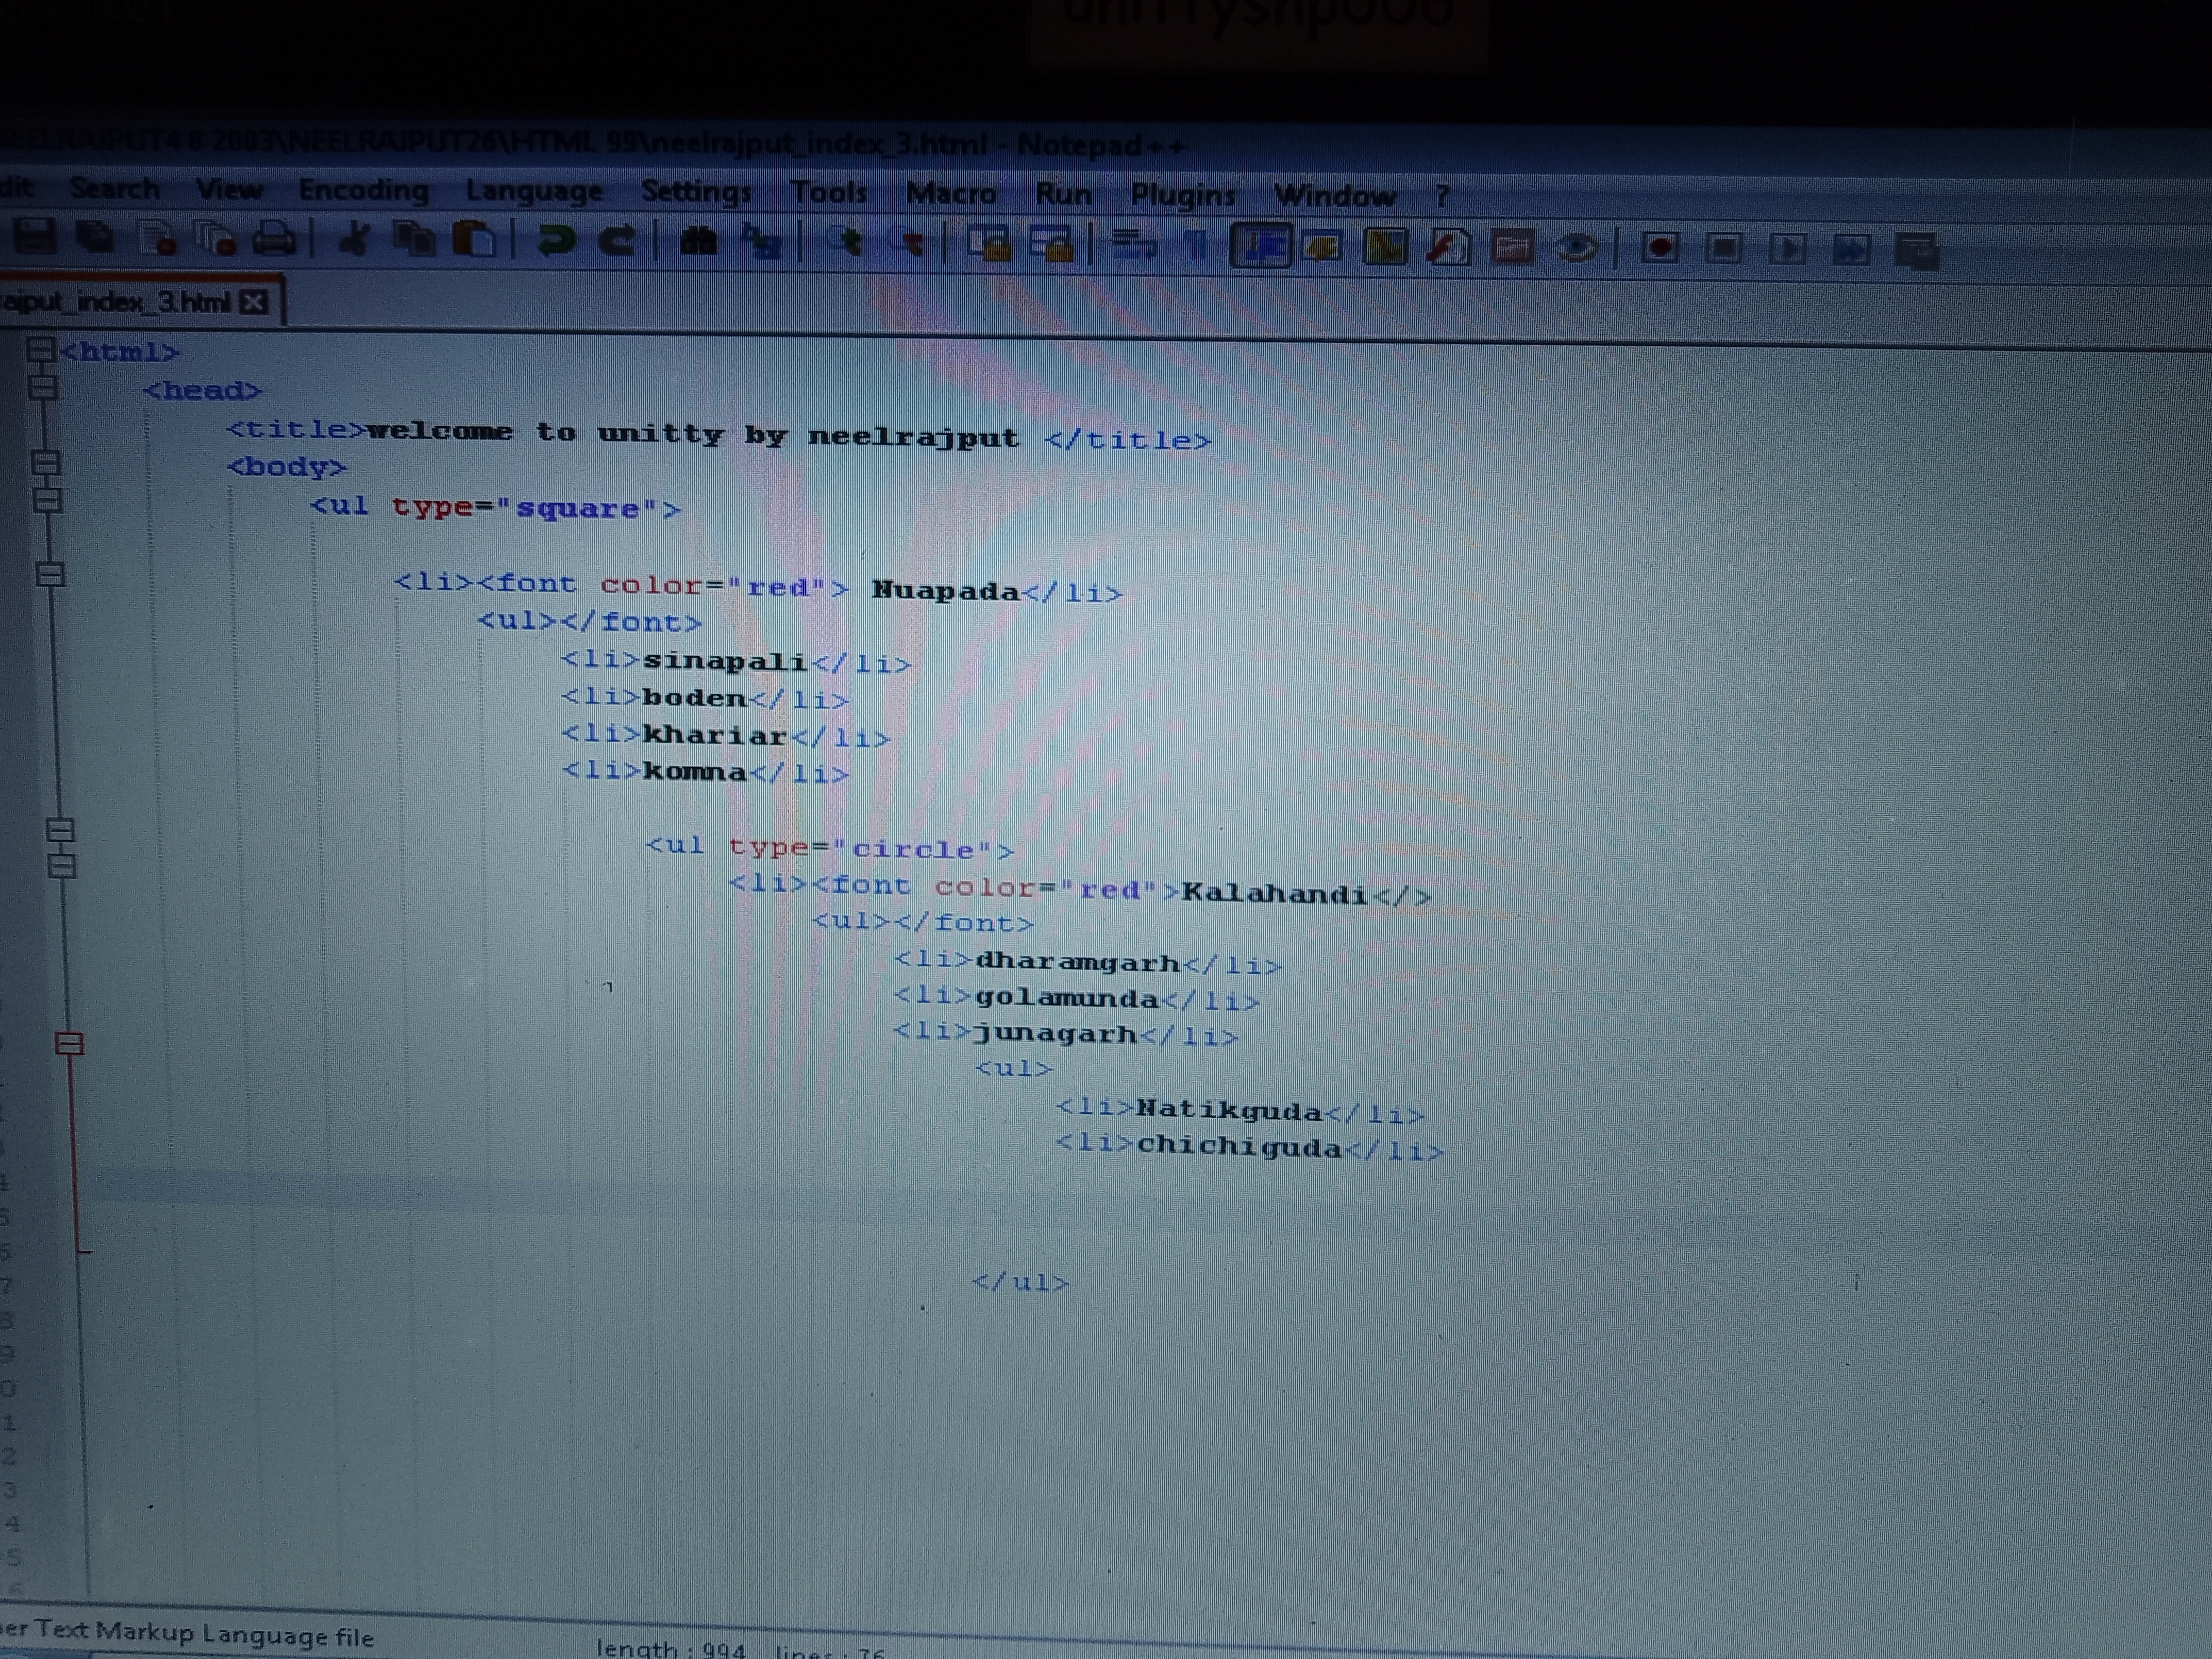Click the Play macro icon

(1788, 248)
